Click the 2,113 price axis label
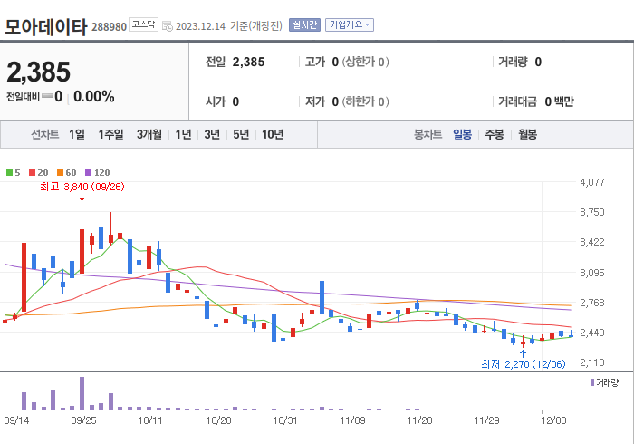Screen dimensions: 634x444 coord(592,362)
